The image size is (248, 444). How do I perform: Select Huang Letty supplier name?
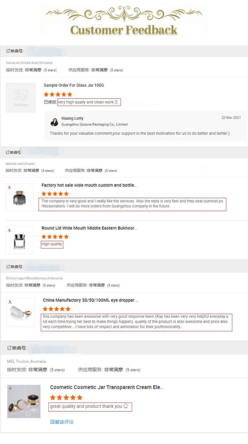(x=72, y=118)
